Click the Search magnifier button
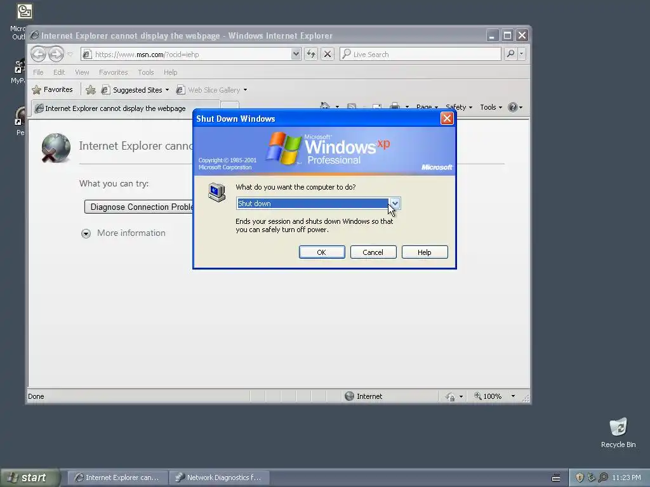 [511, 54]
